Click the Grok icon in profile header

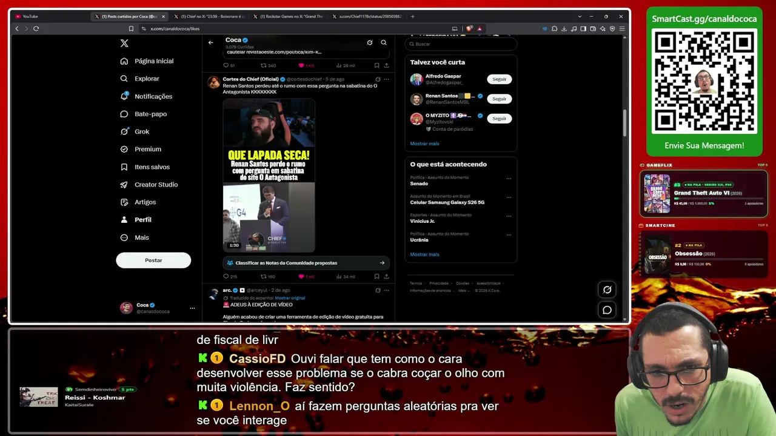pos(370,42)
